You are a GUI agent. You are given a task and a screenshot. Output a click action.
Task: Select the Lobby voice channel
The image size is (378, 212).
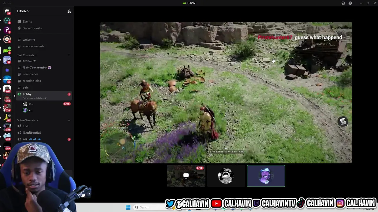(x=44, y=96)
